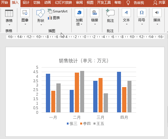
Task: Click the 媒体 speaker icon
Action: pyautogui.click(x=157, y=13)
